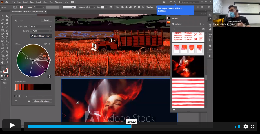Clear the red draw search text
The image size is (260, 134).
coord(201,24)
